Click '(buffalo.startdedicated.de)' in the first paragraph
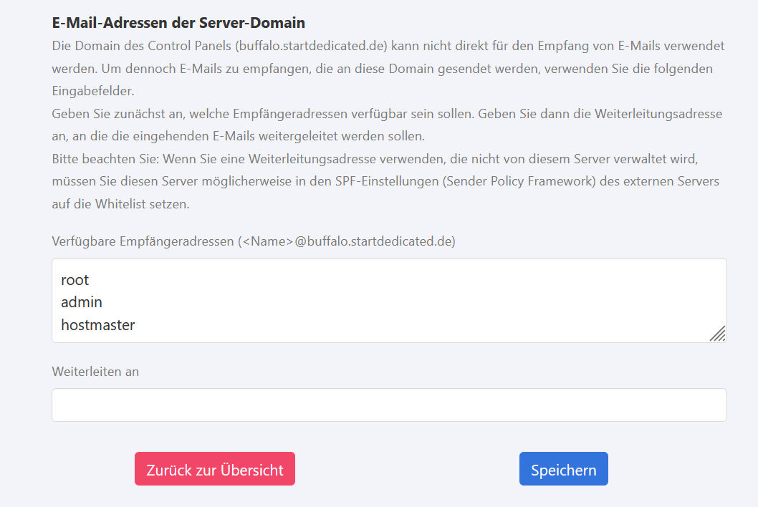Viewport: 758px width, 507px height. pyautogui.click(x=311, y=46)
